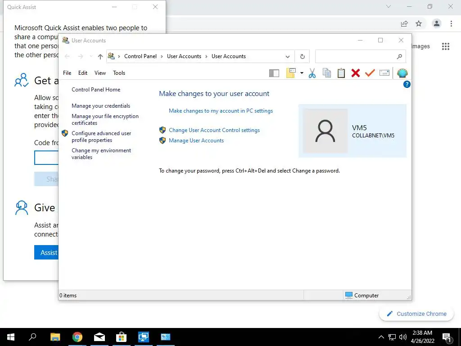This screenshot has width=461, height=346.
Task: Refresh the User Accounts window
Action: coord(302,56)
